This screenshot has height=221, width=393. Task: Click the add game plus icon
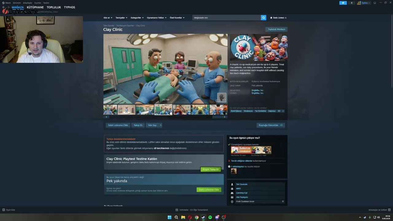4,210
